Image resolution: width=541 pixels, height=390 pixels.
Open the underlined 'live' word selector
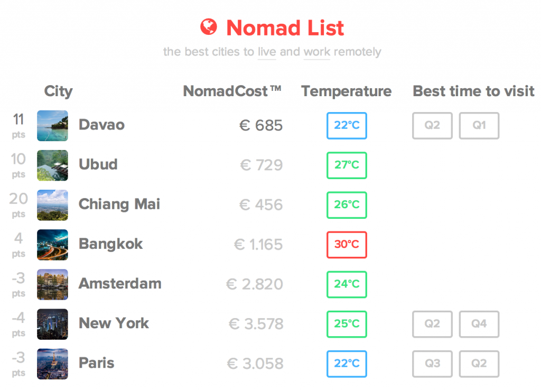click(x=267, y=52)
